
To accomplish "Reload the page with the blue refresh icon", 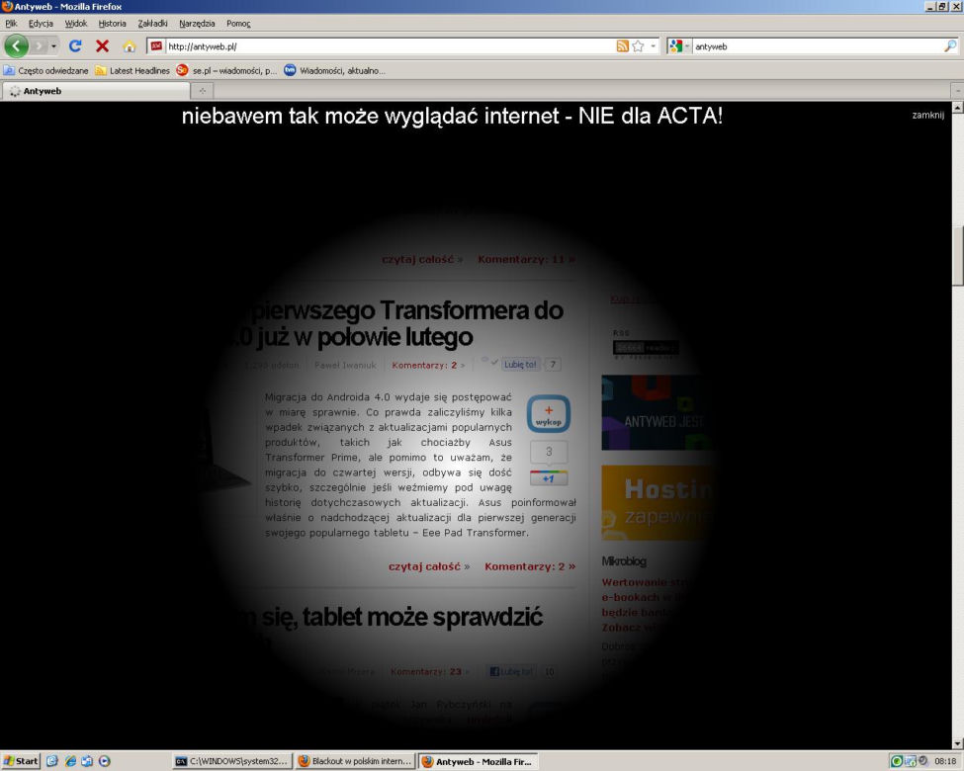I will pos(75,46).
